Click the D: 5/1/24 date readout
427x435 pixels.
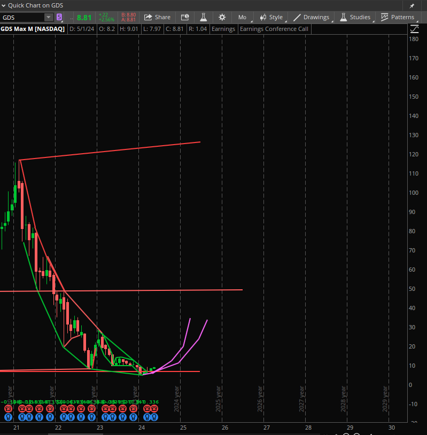pyautogui.click(x=82, y=29)
